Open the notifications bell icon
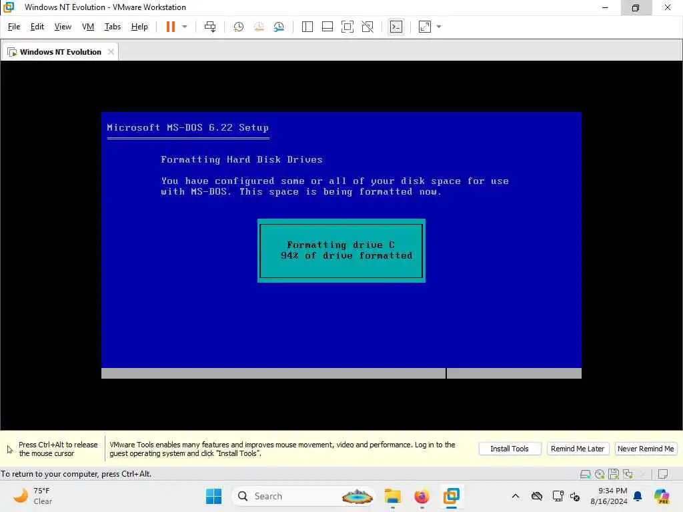 click(638, 496)
